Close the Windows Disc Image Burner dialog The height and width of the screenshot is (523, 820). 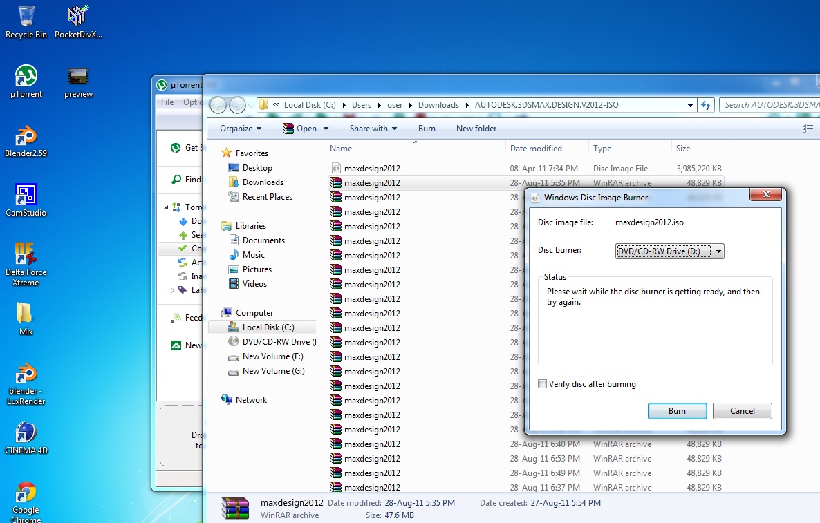765,194
